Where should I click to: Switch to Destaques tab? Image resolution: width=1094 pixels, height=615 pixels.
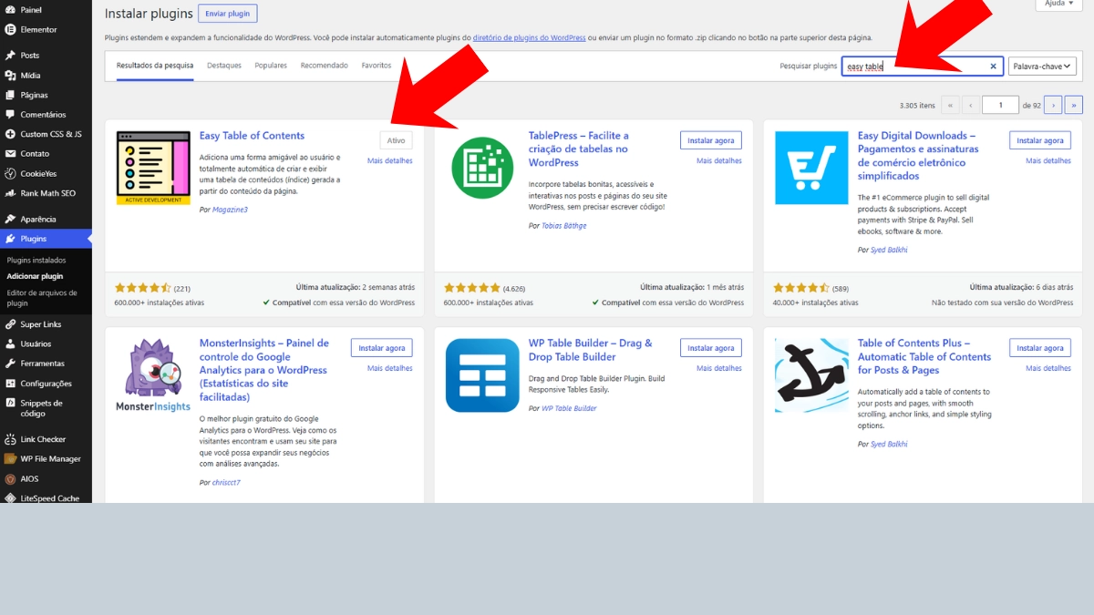point(224,66)
